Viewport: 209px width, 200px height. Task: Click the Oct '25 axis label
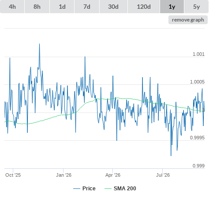click(13, 175)
